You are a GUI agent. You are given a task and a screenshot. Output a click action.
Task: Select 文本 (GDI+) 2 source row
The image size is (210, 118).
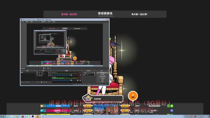point(44,74)
